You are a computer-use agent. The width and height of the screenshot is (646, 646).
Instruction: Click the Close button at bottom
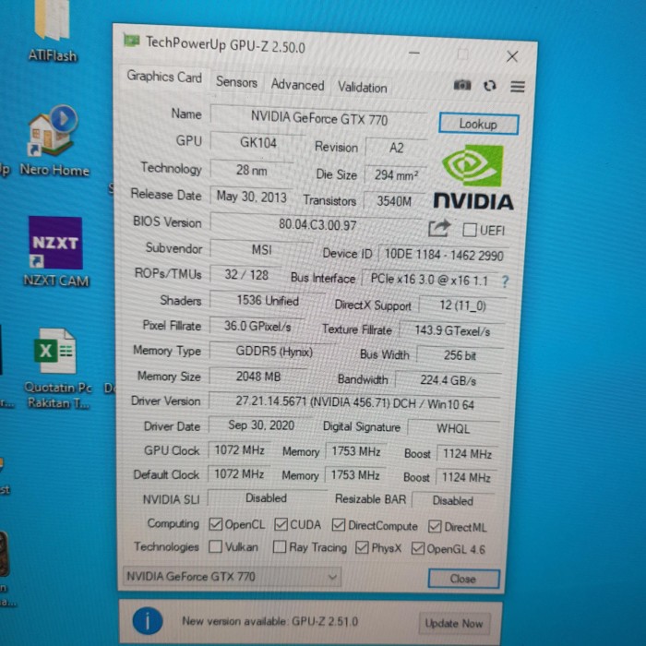point(463,579)
